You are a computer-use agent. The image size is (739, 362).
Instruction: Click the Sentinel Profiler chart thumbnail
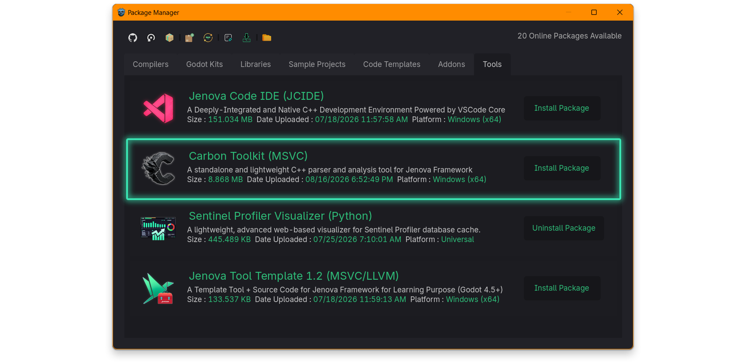158,228
